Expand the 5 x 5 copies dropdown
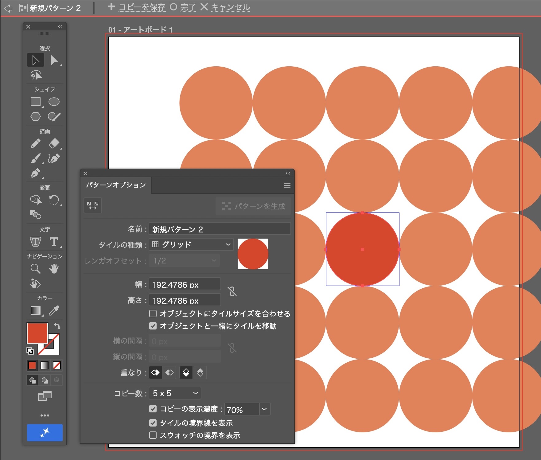 point(175,393)
